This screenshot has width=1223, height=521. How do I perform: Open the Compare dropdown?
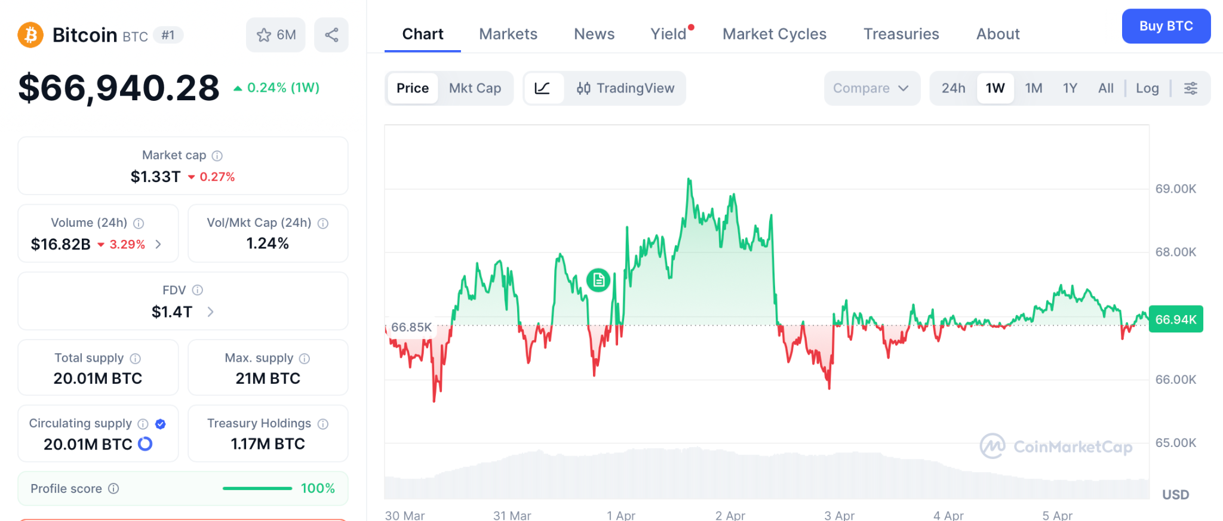871,88
